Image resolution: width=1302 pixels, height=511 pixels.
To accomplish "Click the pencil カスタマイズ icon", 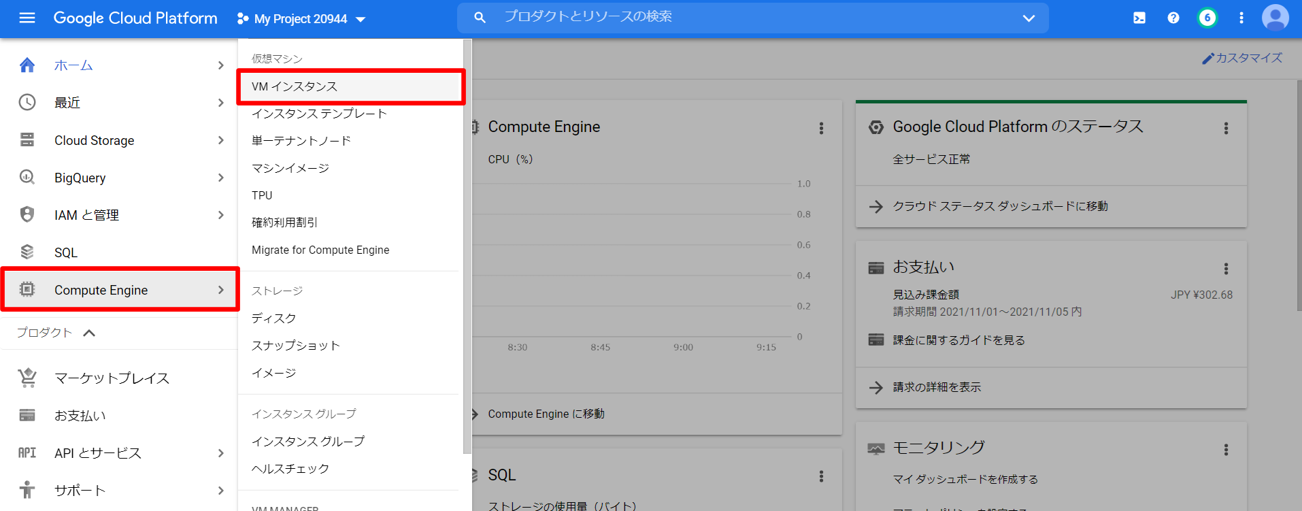I will [1208, 59].
